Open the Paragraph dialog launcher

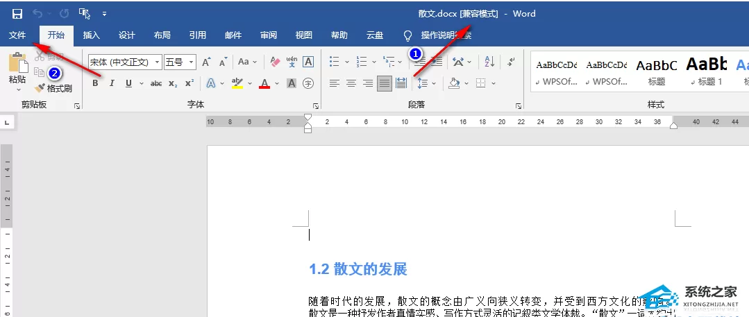519,105
